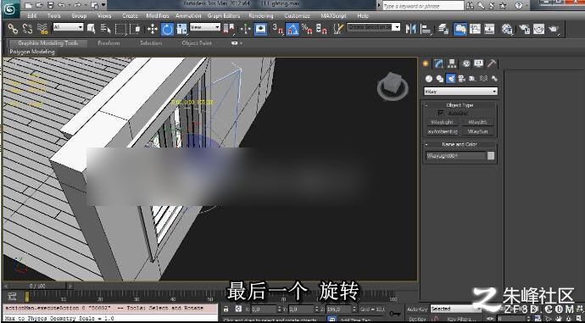Open the Rendering menu
The height and width of the screenshot is (323, 585).
pyautogui.click(x=261, y=15)
